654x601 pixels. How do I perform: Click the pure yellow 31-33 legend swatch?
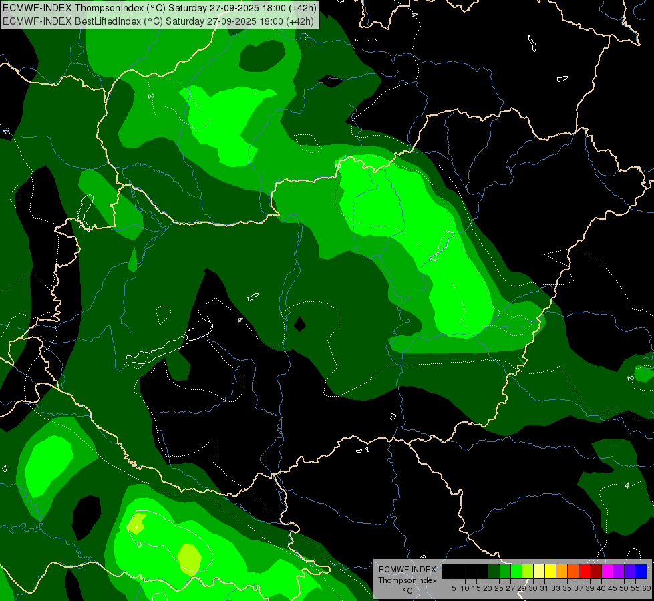coord(550,571)
